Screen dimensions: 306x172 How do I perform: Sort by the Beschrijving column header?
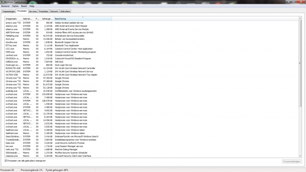click(x=83, y=19)
